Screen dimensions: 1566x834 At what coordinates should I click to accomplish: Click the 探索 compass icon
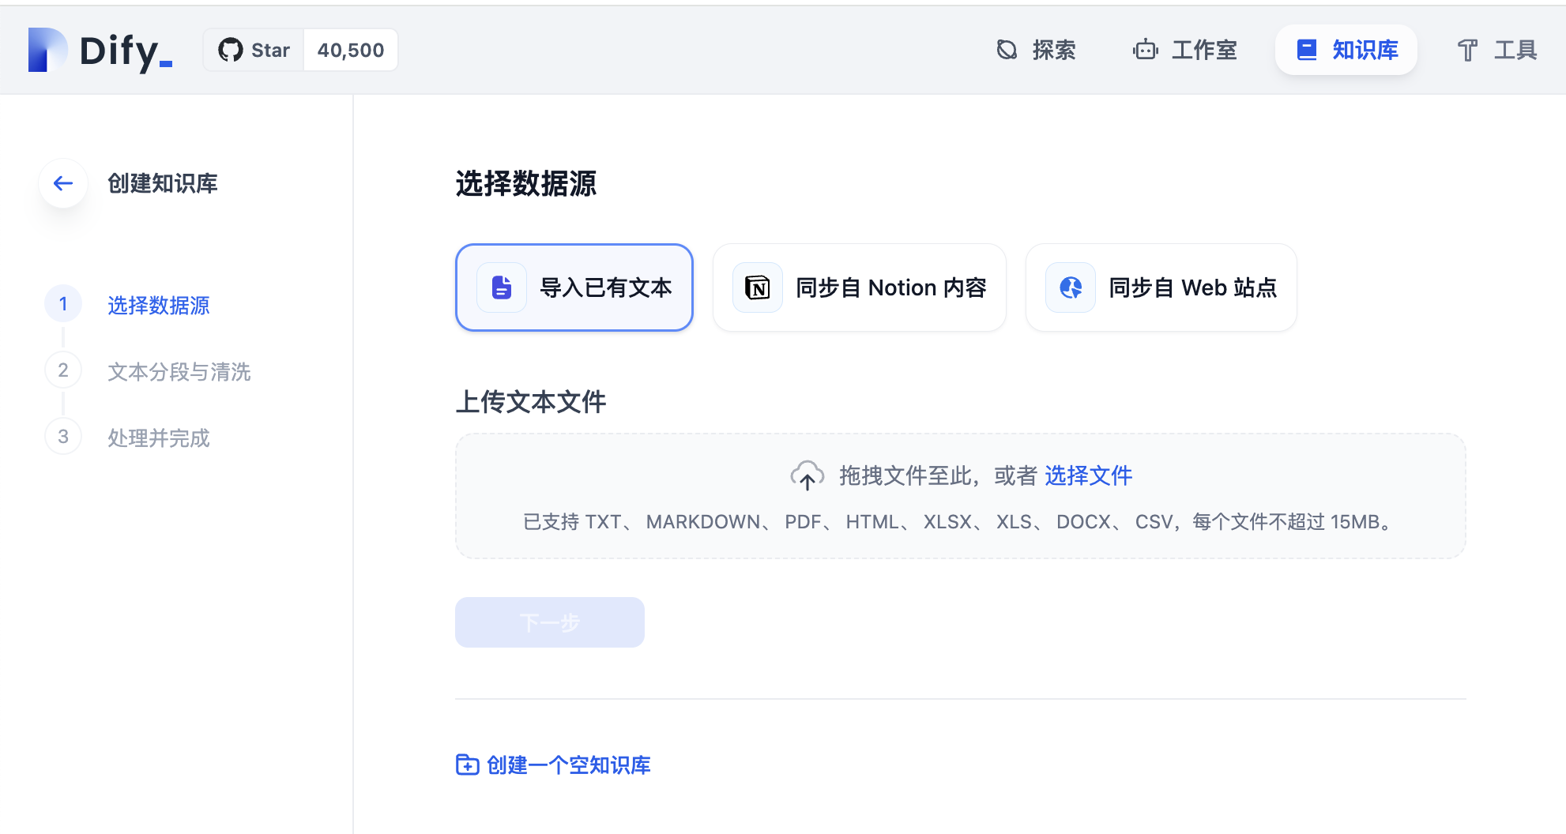coord(1006,49)
